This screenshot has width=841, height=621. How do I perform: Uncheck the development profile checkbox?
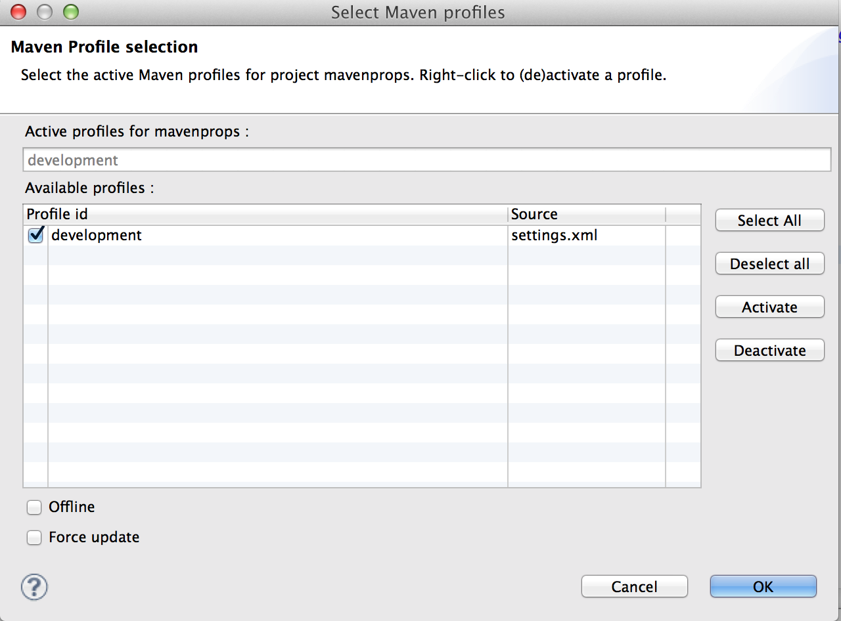pos(36,235)
